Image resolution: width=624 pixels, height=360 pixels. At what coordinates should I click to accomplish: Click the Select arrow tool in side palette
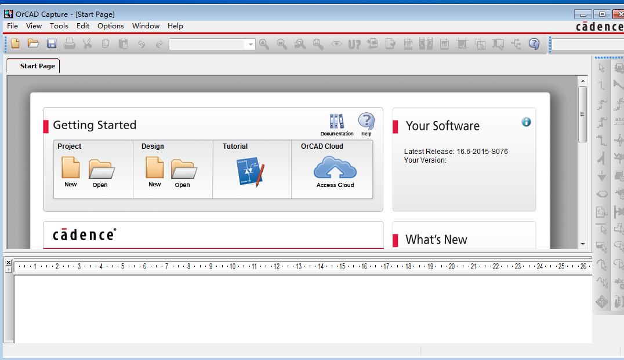click(x=602, y=68)
